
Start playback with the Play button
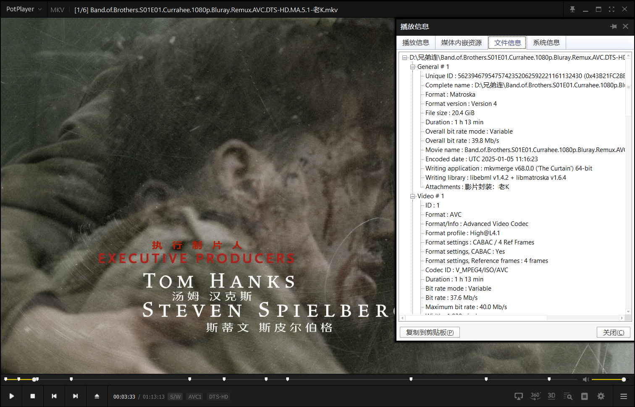coord(11,396)
